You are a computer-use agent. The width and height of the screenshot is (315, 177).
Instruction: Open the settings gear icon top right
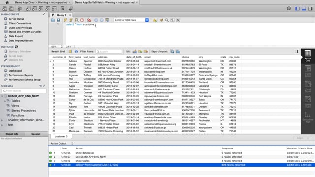click(x=289, y=8)
